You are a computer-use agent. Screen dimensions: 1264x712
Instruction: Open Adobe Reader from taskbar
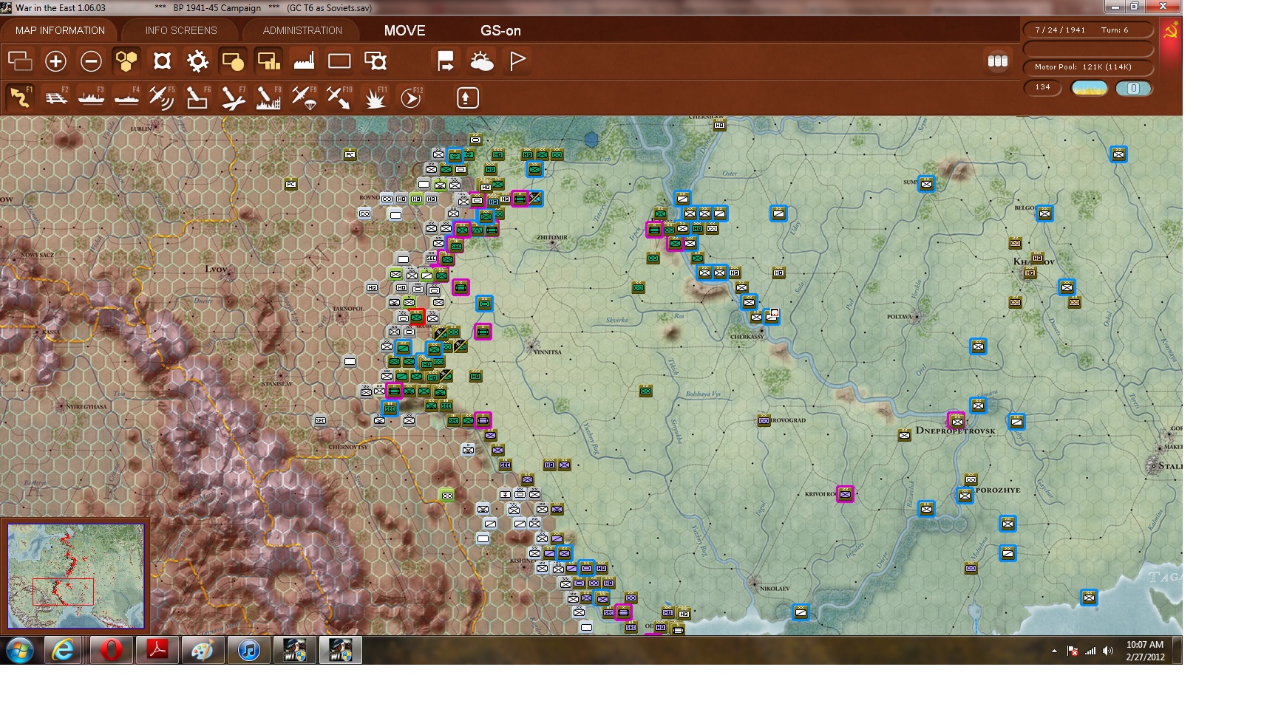[157, 651]
